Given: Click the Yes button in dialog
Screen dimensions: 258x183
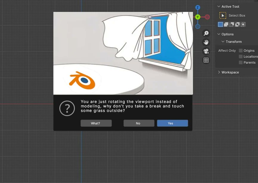Looking at the screenshot, I should click(172, 123).
